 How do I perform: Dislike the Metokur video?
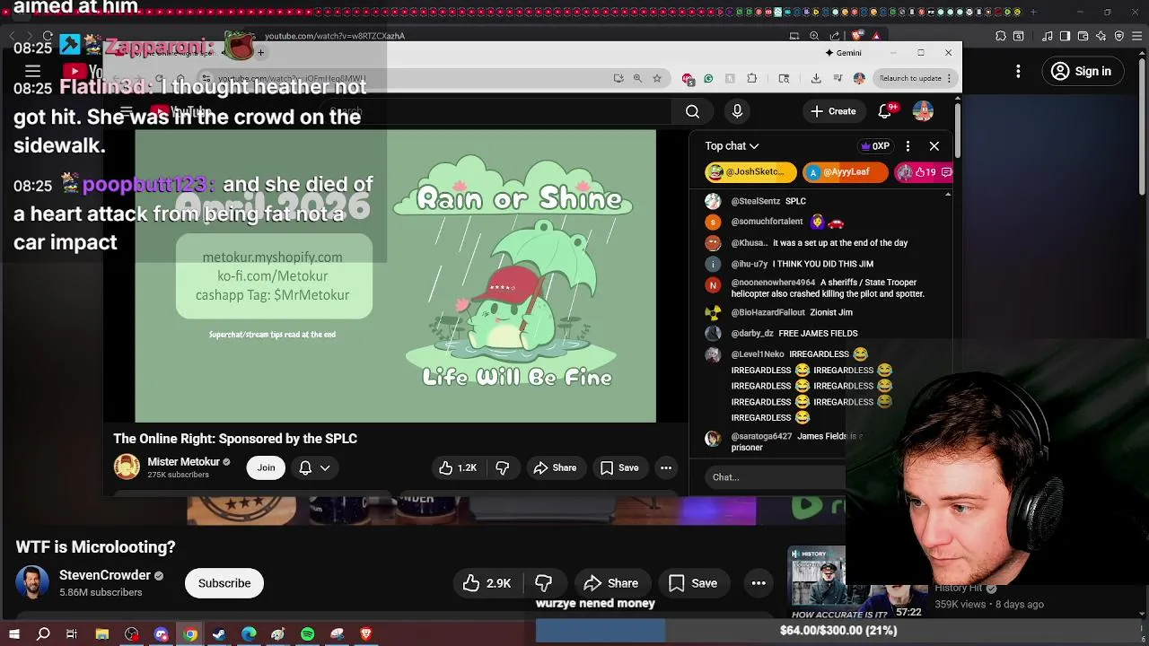click(503, 467)
